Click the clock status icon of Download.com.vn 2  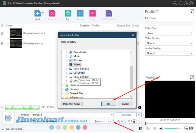pyautogui.click(x=138, y=33)
